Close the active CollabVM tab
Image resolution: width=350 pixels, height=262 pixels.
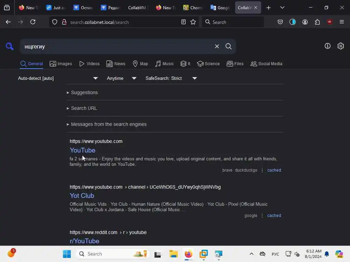click(256, 8)
